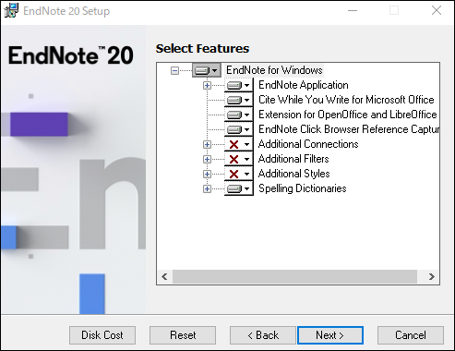Open install-state dropdown for Cite While You Write

239,100
